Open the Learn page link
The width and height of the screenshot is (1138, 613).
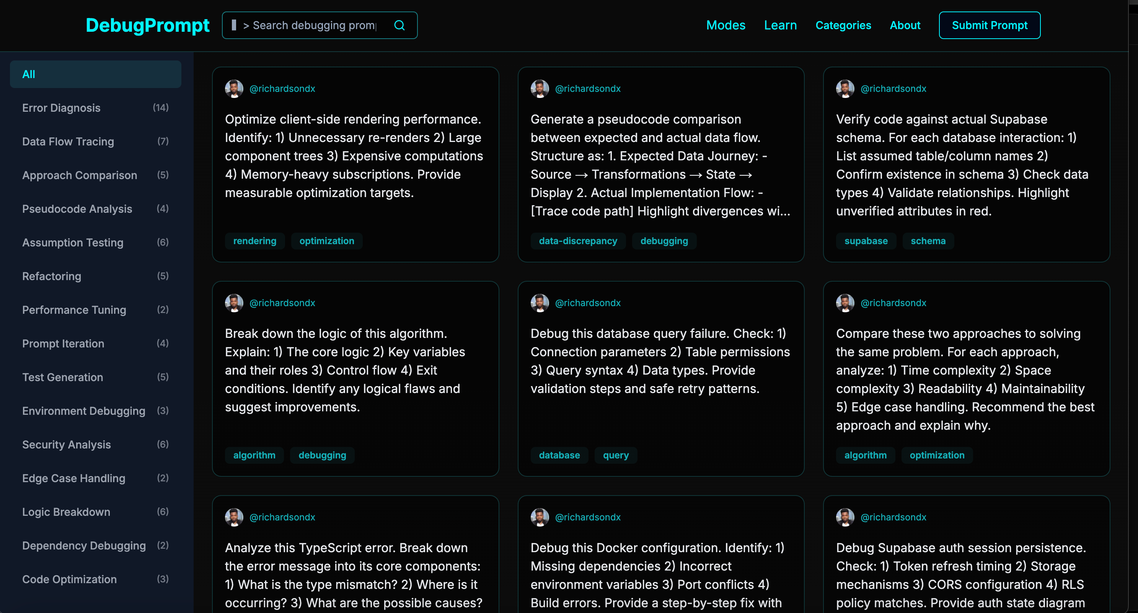[x=780, y=25]
